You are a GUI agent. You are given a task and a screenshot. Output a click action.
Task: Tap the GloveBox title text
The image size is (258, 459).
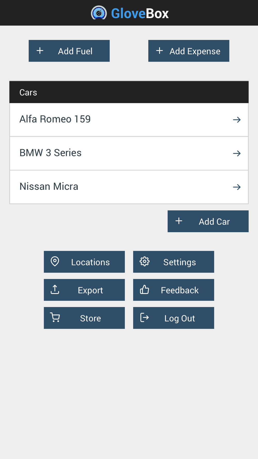pyautogui.click(x=140, y=13)
